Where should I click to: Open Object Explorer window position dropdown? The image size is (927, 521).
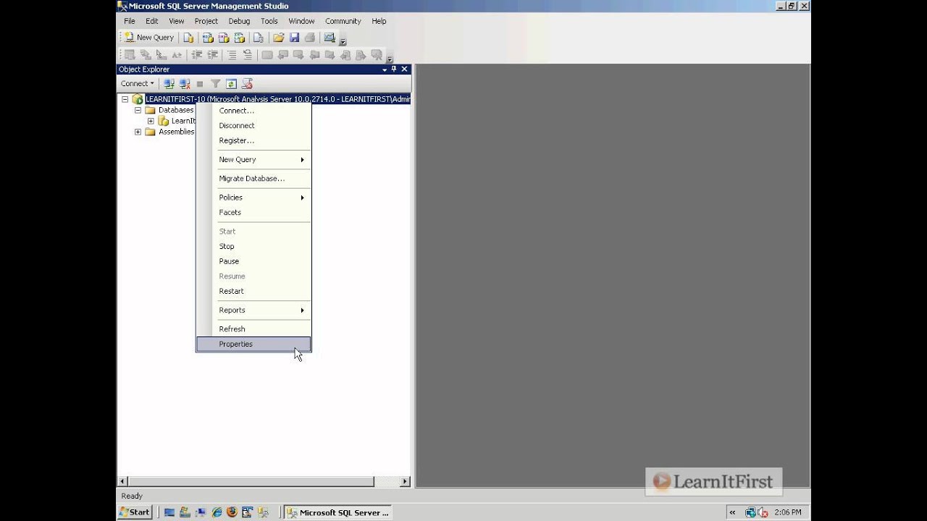[385, 69]
